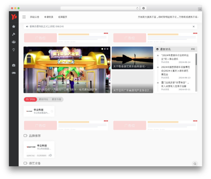211x179 pixels.
Task: Click the round icon beside address bar
Action: [x=143, y=8]
